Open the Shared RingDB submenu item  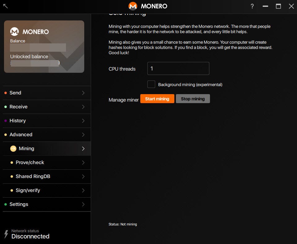47,176
